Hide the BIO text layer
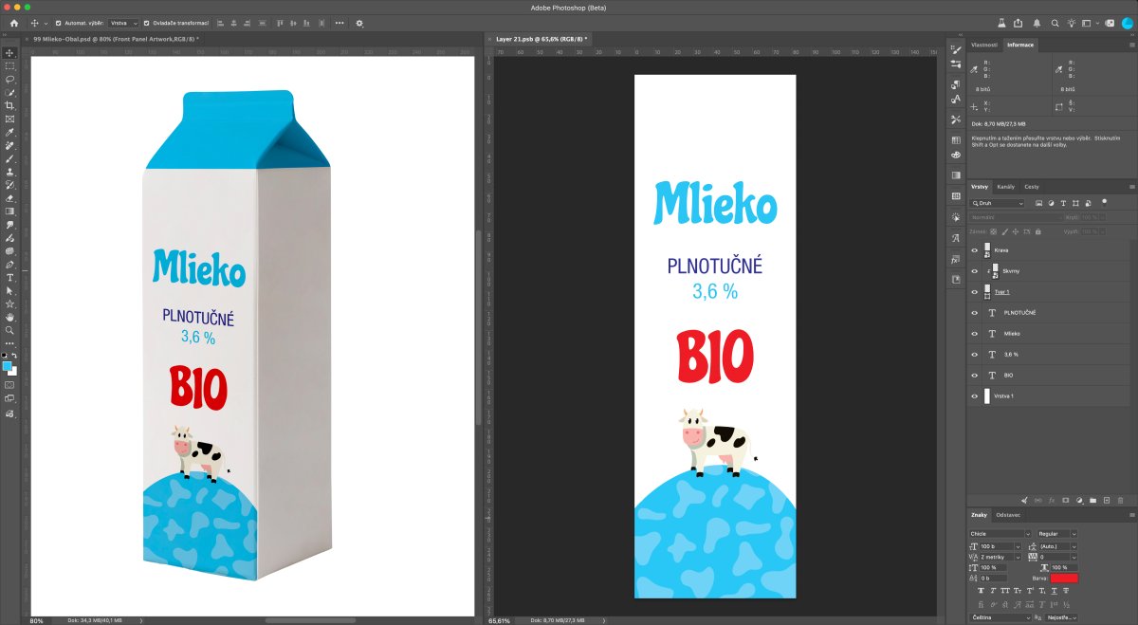This screenshot has width=1138, height=625. point(974,376)
